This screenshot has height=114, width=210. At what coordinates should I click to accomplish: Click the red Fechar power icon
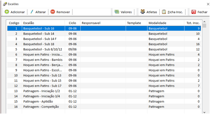(x=194, y=12)
